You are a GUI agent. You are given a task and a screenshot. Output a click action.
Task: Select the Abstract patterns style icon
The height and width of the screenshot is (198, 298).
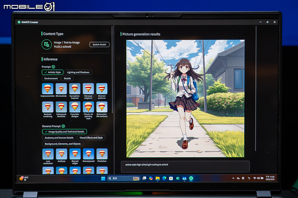[102, 89]
